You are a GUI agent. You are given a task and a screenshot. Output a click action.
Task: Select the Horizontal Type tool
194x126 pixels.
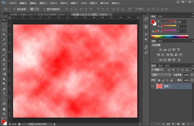(x=4, y=94)
